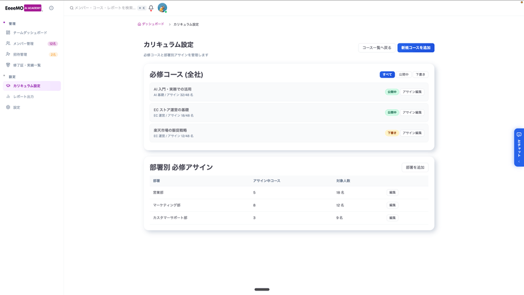Click course title AI 入門・実務での活用
The image size is (524, 295).
click(x=172, y=89)
